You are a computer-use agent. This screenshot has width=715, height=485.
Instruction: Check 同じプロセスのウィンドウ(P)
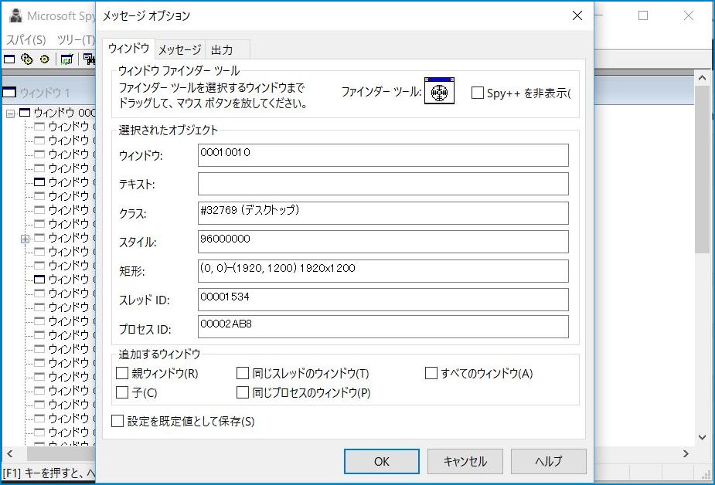coord(243,392)
